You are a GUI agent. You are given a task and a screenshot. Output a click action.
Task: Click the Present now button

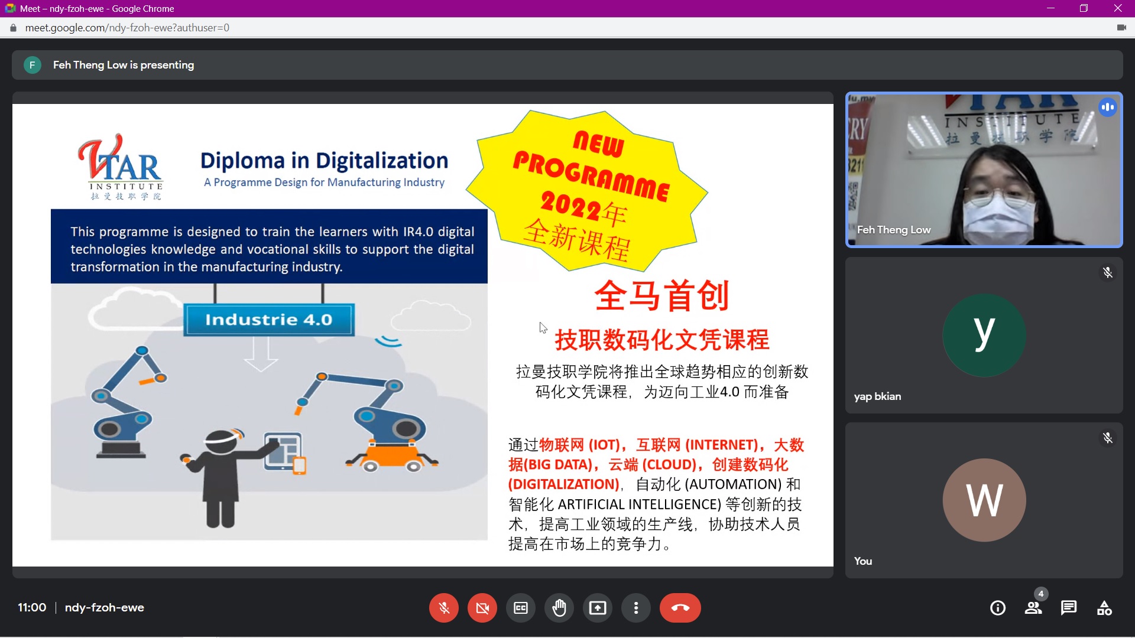pos(598,608)
